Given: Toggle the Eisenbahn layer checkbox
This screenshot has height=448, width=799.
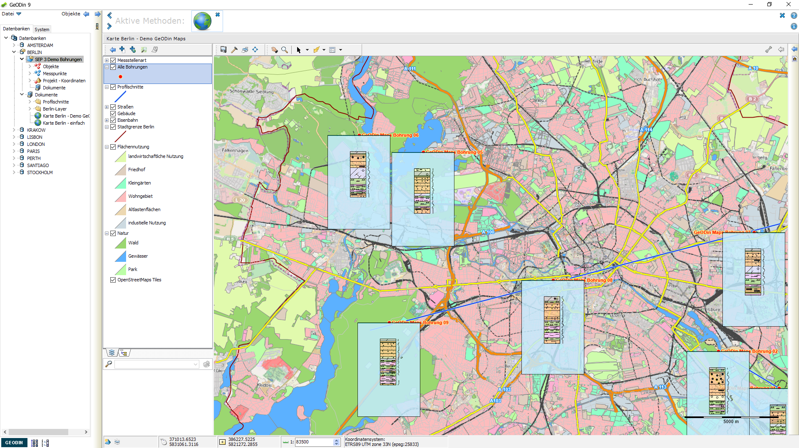Looking at the screenshot, I should 113,120.
